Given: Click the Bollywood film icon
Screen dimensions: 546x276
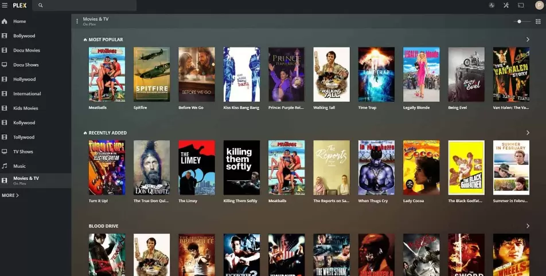Looking at the screenshot, I should [5, 36].
